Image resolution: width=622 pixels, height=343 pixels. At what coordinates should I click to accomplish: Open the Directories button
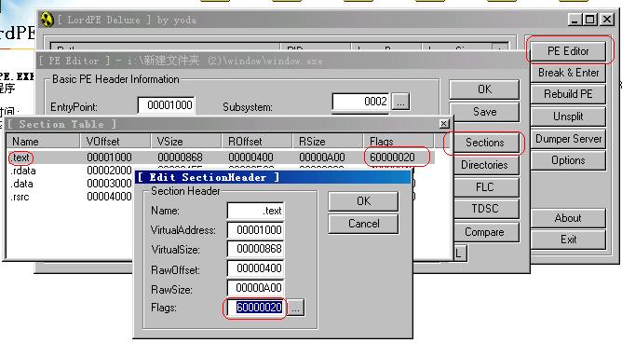(x=485, y=165)
